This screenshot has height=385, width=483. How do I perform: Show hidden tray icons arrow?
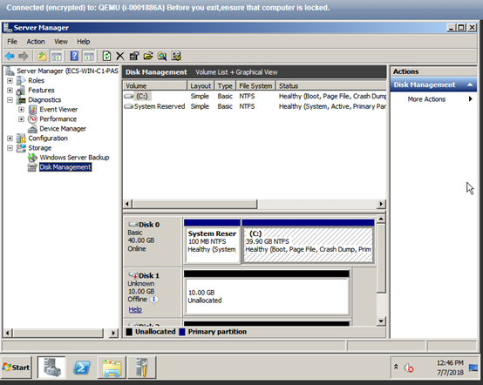[396, 367]
